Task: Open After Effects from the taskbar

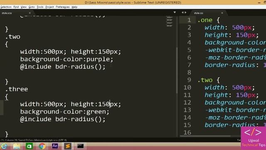Action: pos(55,146)
